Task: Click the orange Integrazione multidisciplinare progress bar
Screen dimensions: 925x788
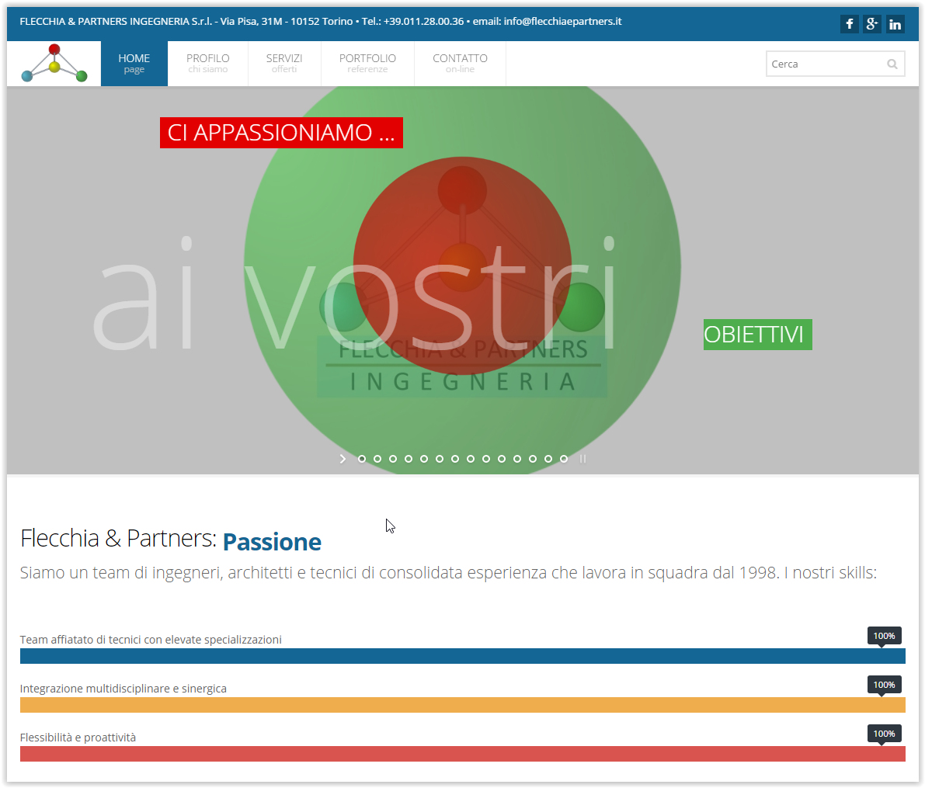Action: coord(463,705)
